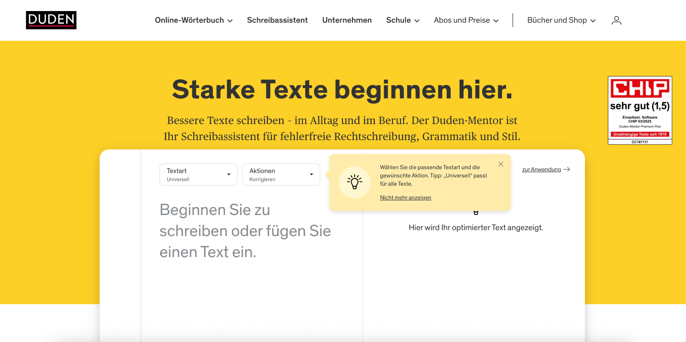
Task: Expand the Bücher und Shop menu
Action: [x=561, y=20]
